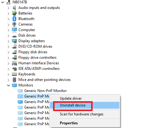
Task: Select the Batteries label
Action: [x=25, y=13]
